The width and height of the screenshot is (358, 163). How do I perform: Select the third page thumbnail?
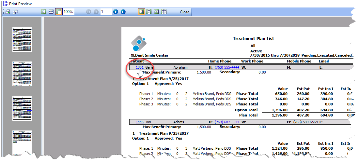tap(22, 108)
